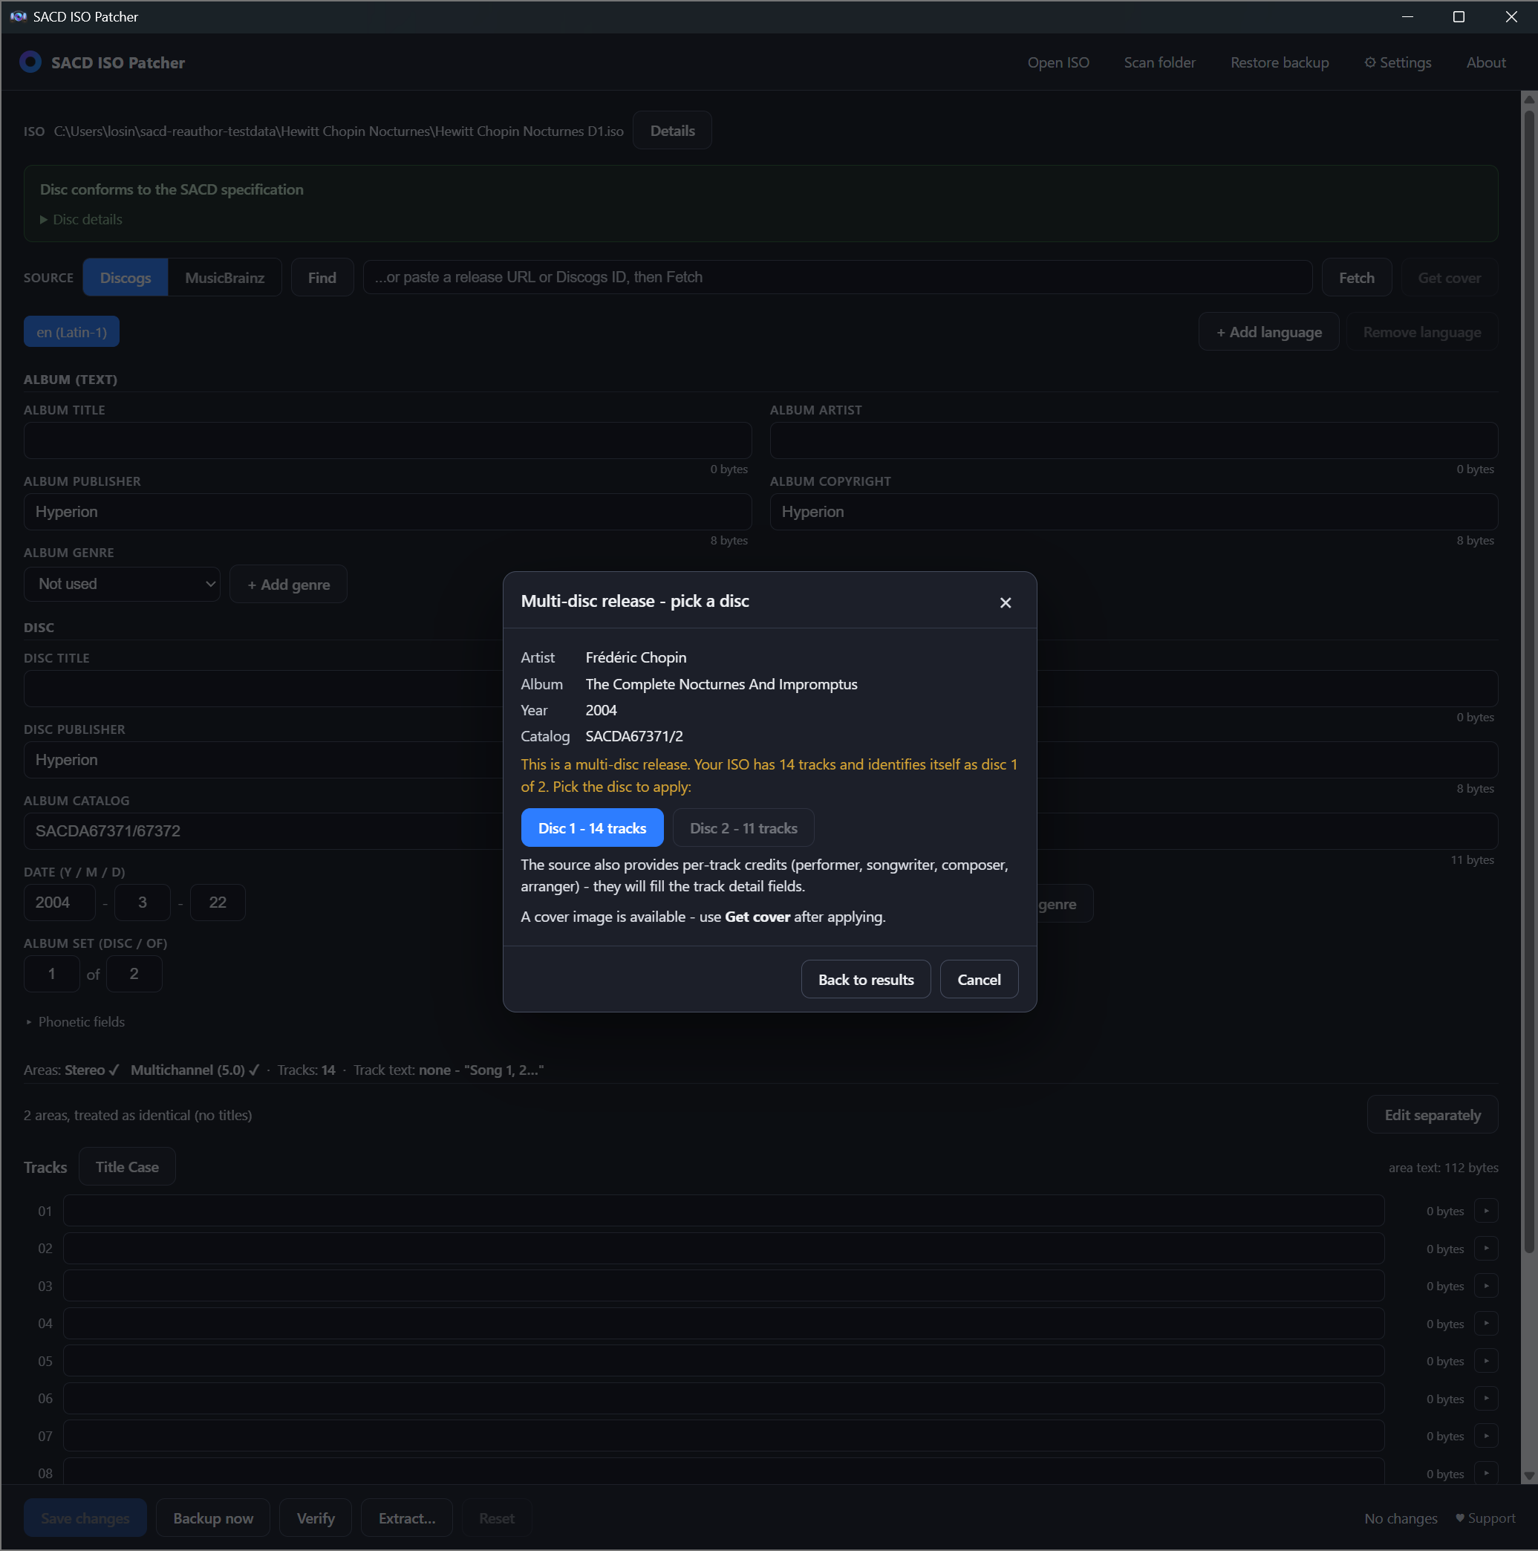Apply Title Case to tracks
The height and width of the screenshot is (1551, 1538).
[127, 1166]
